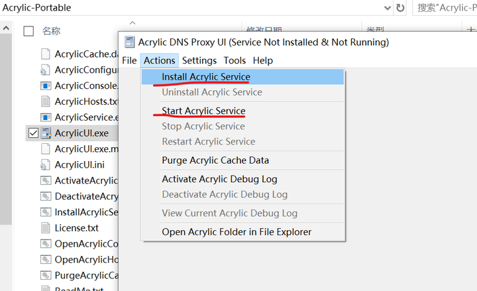
Task: Click Purge Acrylic Cache Data
Action: [215, 160]
